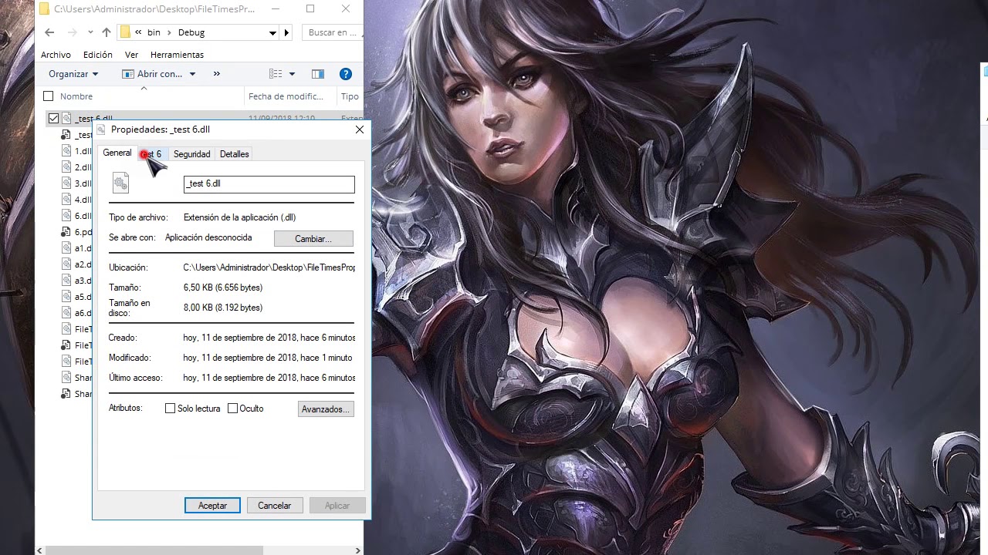Select the 6.pdb file icon
988x555 pixels.
click(x=67, y=232)
